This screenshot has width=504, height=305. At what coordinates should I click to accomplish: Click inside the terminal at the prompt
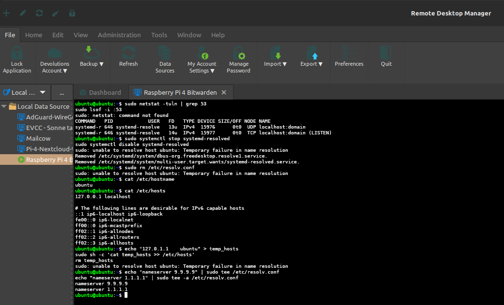click(x=126, y=295)
